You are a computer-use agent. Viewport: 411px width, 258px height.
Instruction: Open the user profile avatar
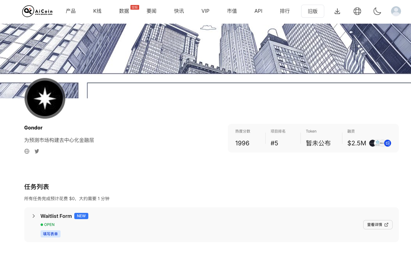pyautogui.click(x=396, y=11)
